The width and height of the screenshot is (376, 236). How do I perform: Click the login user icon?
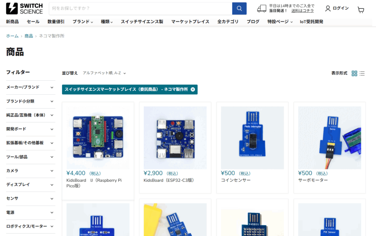click(x=328, y=8)
